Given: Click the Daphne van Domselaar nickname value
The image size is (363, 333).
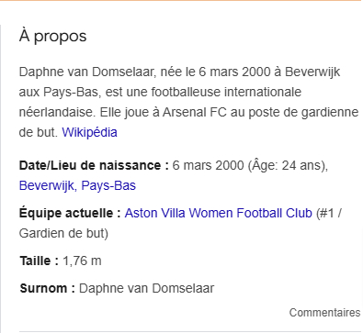Looking at the screenshot, I should [x=146, y=288].
